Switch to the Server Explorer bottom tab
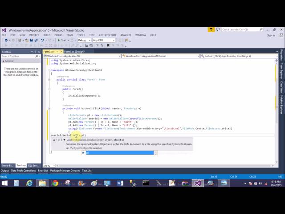 (7, 165)
